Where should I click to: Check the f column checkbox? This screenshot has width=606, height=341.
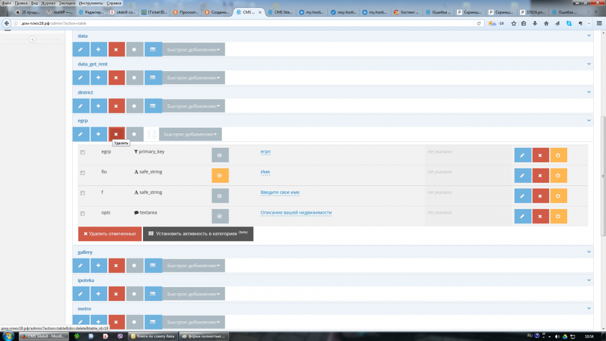(x=82, y=193)
